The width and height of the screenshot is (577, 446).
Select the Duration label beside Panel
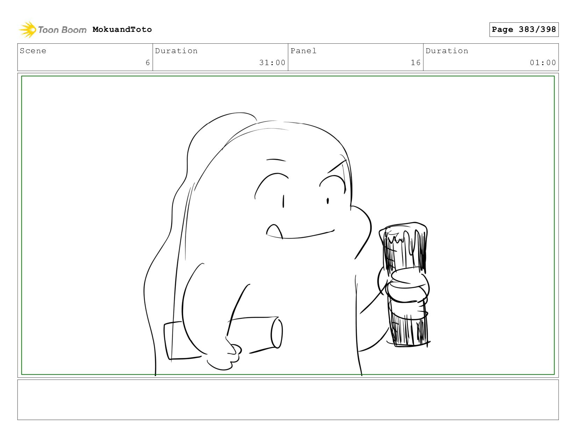point(447,51)
